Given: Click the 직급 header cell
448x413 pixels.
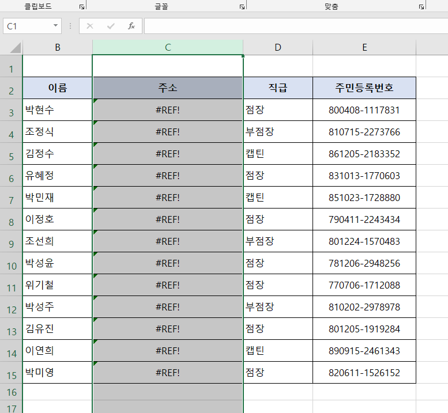Looking at the screenshot, I should point(278,88).
